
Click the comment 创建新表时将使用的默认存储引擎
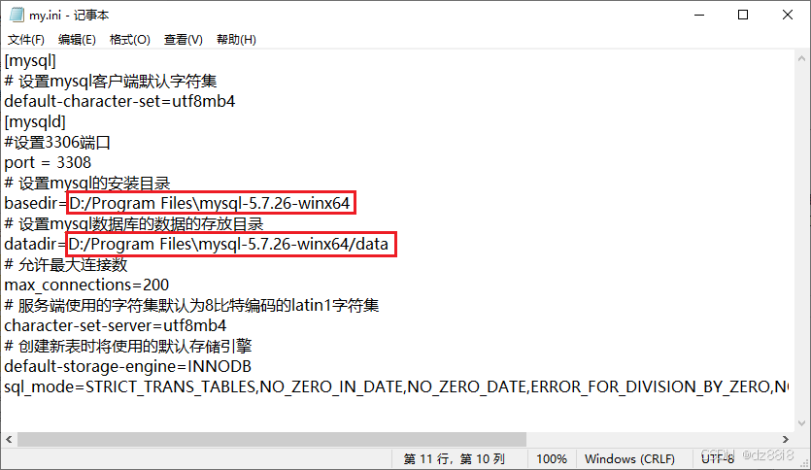pyautogui.click(x=128, y=346)
